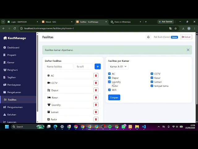The height and width of the screenshot is (149, 198).
Task: Open Penghuni in the sidebar
Action: pos(18,70)
